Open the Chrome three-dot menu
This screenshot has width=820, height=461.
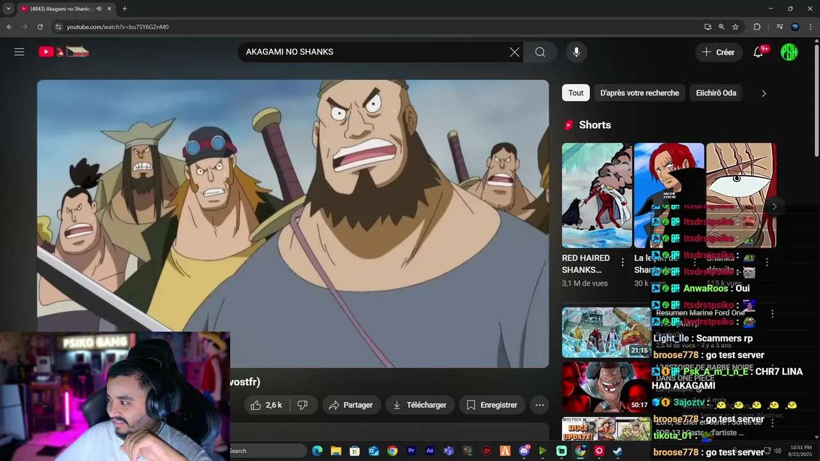[810, 27]
